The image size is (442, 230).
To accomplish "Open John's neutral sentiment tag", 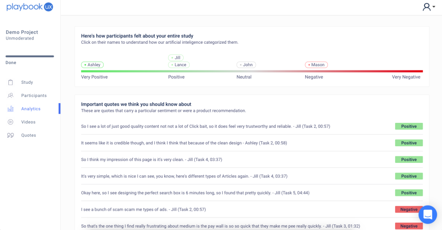I will (246, 65).
